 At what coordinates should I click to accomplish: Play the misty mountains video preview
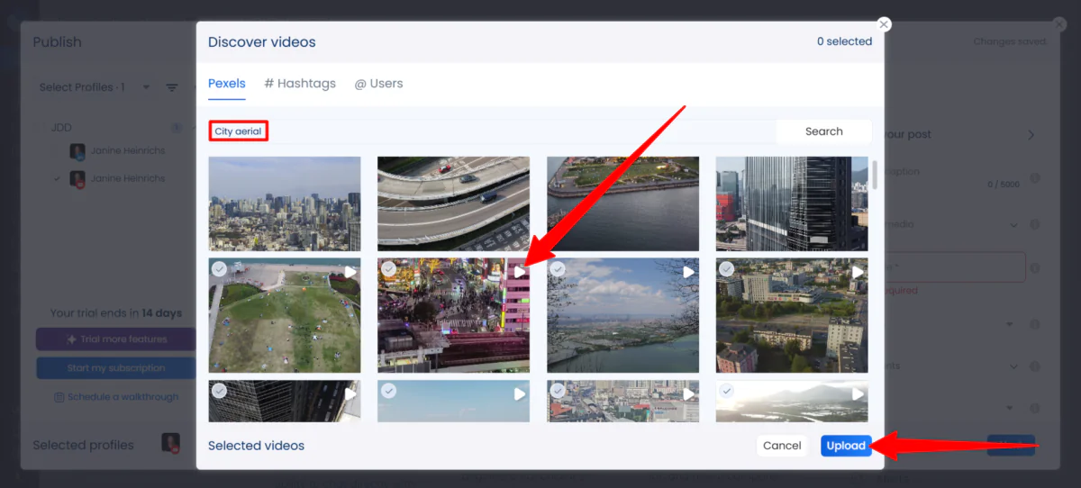click(x=858, y=393)
